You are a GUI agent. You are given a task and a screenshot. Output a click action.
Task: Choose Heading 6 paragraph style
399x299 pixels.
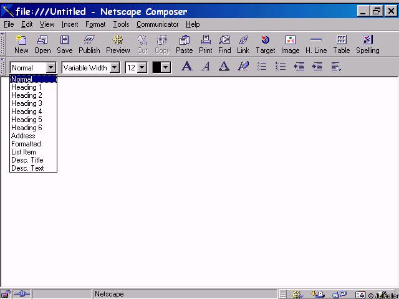pyautogui.click(x=33, y=128)
